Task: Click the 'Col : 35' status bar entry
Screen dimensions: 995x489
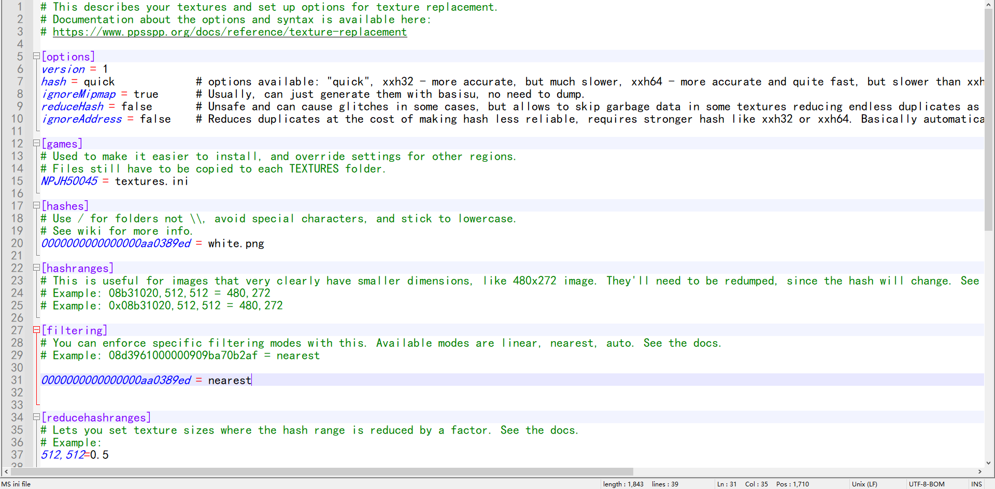Action: click(757, 484)
